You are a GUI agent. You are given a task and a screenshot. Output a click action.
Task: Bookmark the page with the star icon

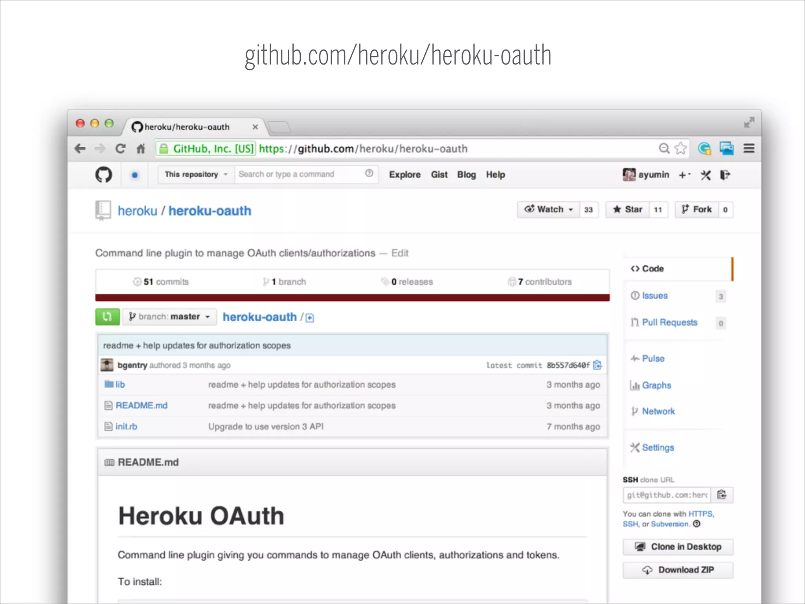pyautogui.click(x=681, y=148)
